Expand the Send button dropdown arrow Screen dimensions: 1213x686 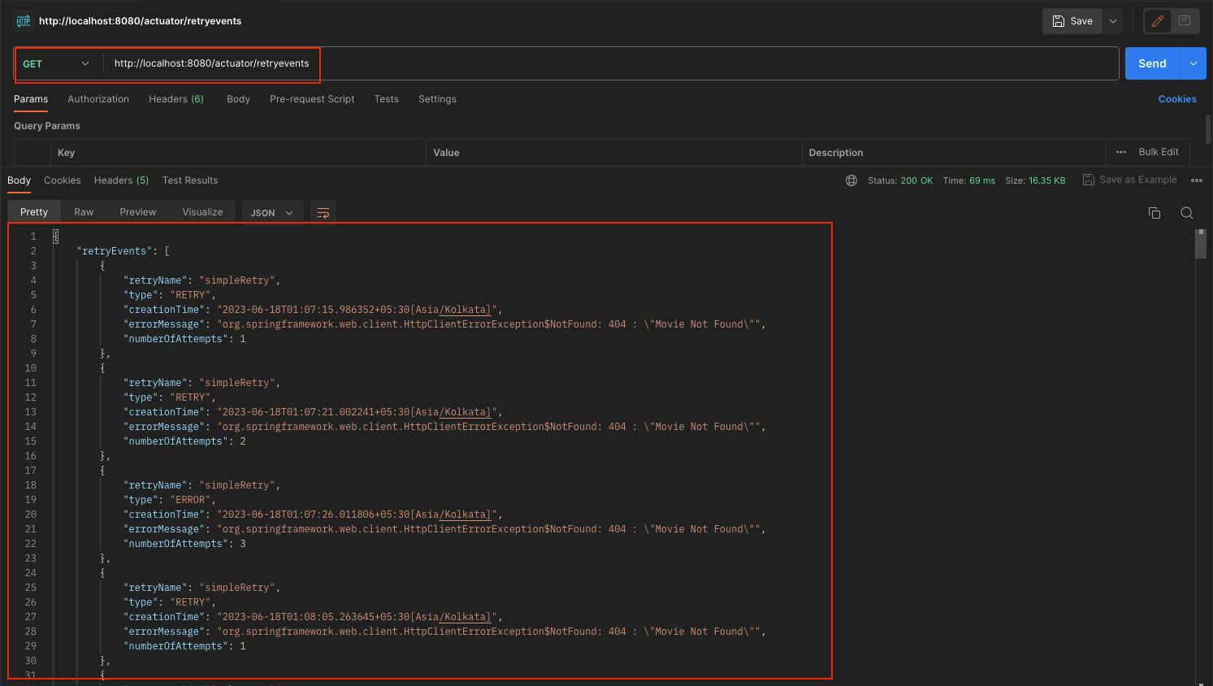[x=1193, y=63]
